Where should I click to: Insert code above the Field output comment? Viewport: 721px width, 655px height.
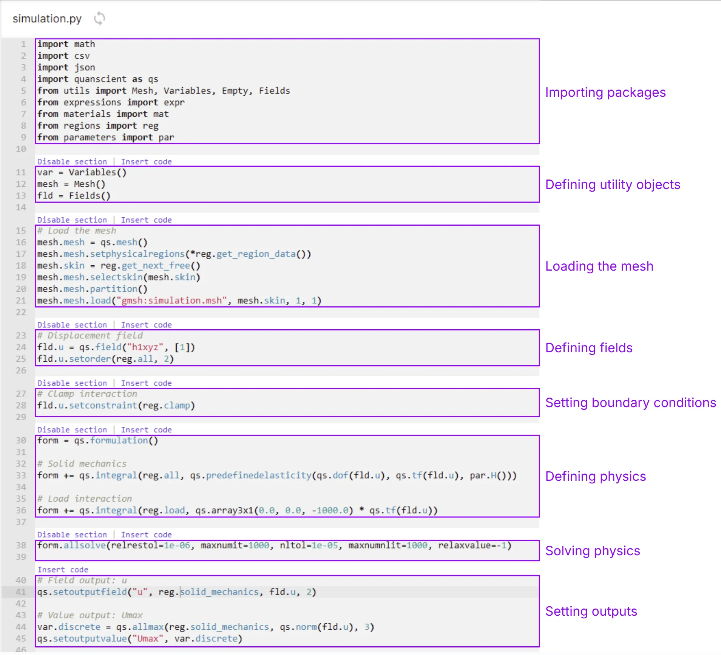pos(63,570)
